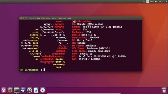The width and height of the screenshot is (168, 94).
Task: Click the Terminal icon in the launcher
Action: click(x=17, y=90)
